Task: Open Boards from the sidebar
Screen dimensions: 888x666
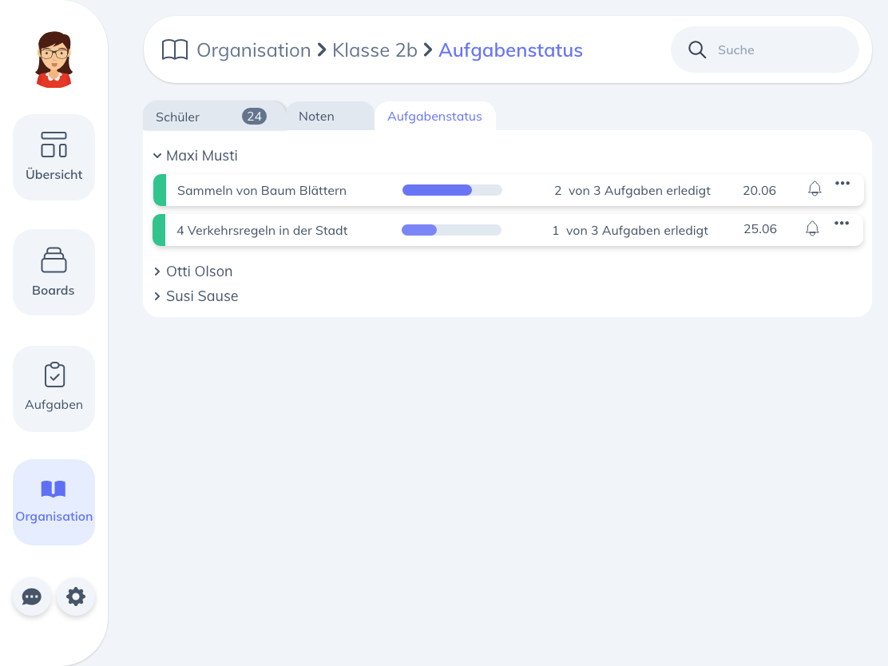Action: [x=54, y=272]
